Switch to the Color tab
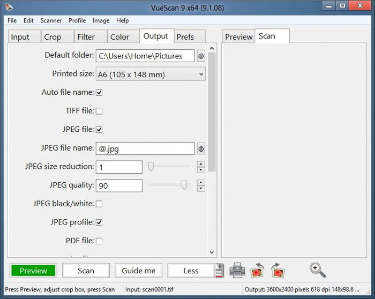 coord(123,36)
